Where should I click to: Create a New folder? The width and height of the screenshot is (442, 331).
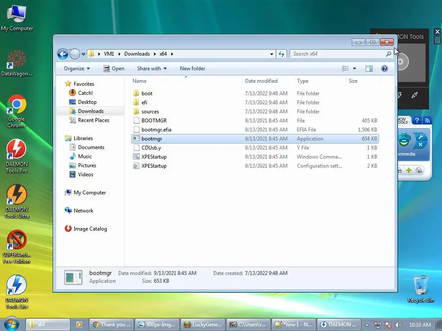[x=193, y=69]
